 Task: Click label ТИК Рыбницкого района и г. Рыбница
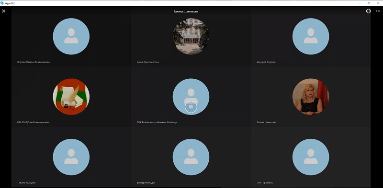click(157, 123)
